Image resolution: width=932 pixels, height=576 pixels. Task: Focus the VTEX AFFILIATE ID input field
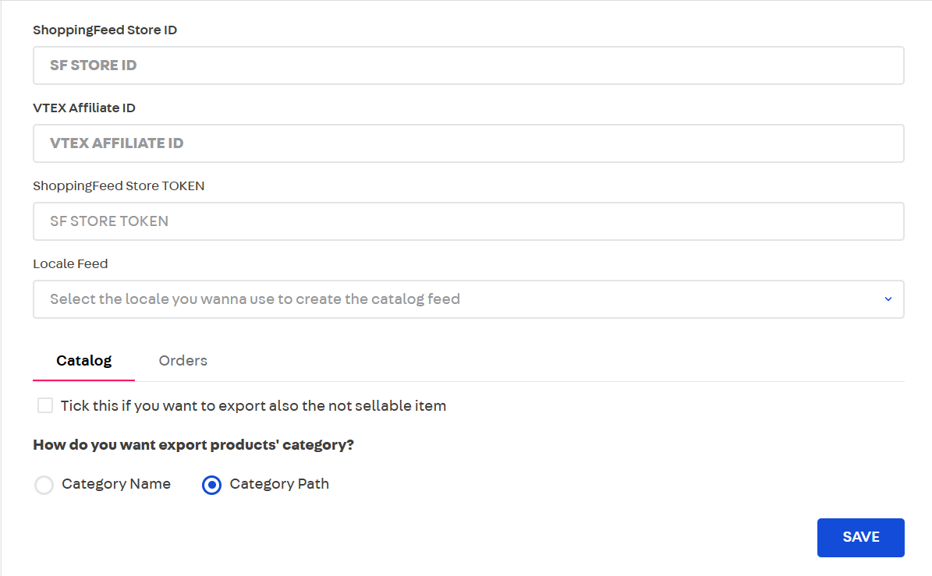468,143
